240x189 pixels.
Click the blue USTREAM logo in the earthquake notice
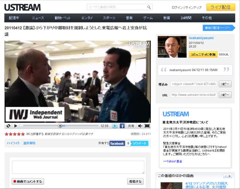click(x=176, y=114)
